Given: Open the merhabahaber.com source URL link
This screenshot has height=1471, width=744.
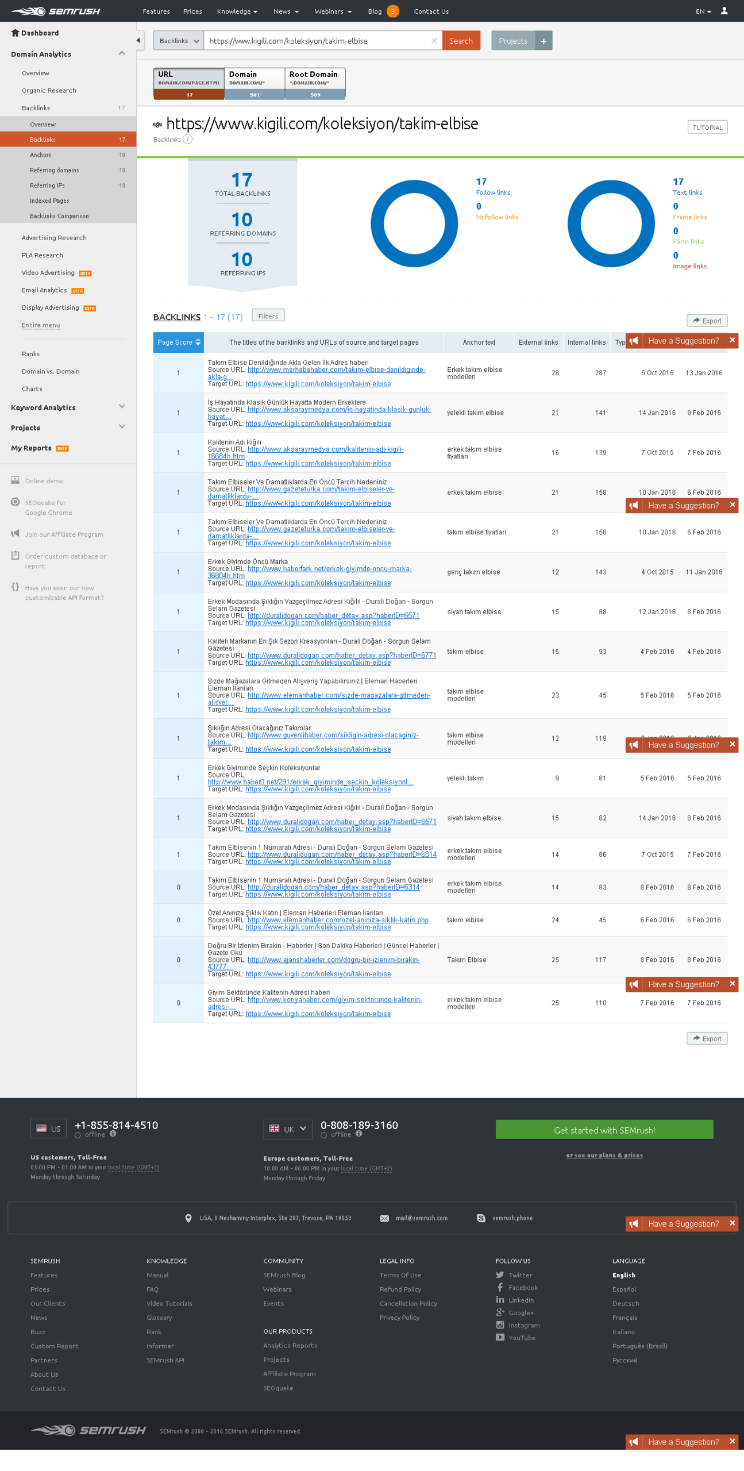Looking at the screenshot, I should pyautogui.click(x=317, y=372).
